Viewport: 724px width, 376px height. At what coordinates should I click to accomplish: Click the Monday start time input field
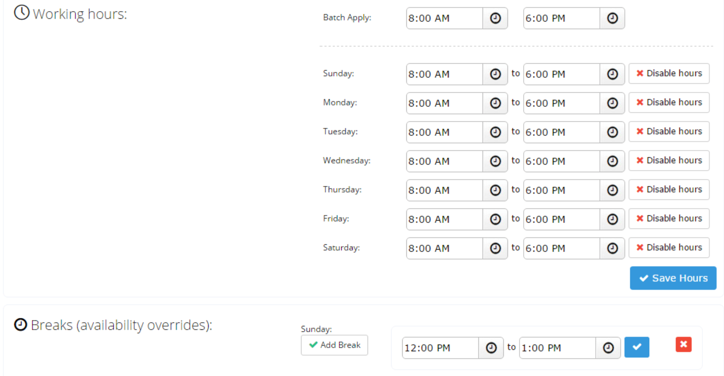click(x=444, y=103)
